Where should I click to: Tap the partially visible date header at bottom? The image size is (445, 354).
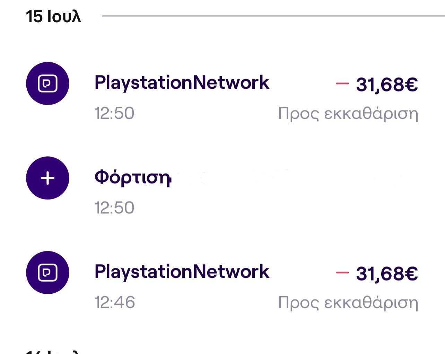(x=53, y=351)
